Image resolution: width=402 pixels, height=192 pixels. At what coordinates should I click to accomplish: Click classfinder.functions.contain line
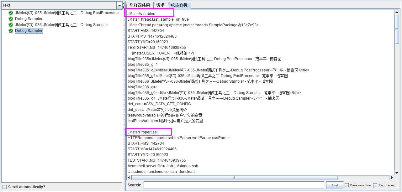click(x=162, y=172)
